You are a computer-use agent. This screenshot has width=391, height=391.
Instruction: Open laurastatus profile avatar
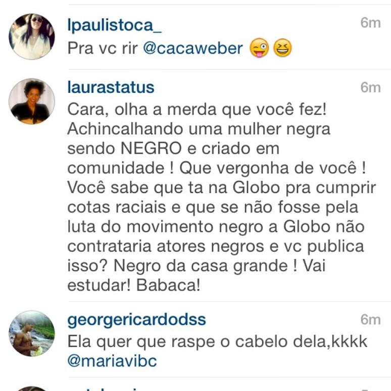coord(32,101)
